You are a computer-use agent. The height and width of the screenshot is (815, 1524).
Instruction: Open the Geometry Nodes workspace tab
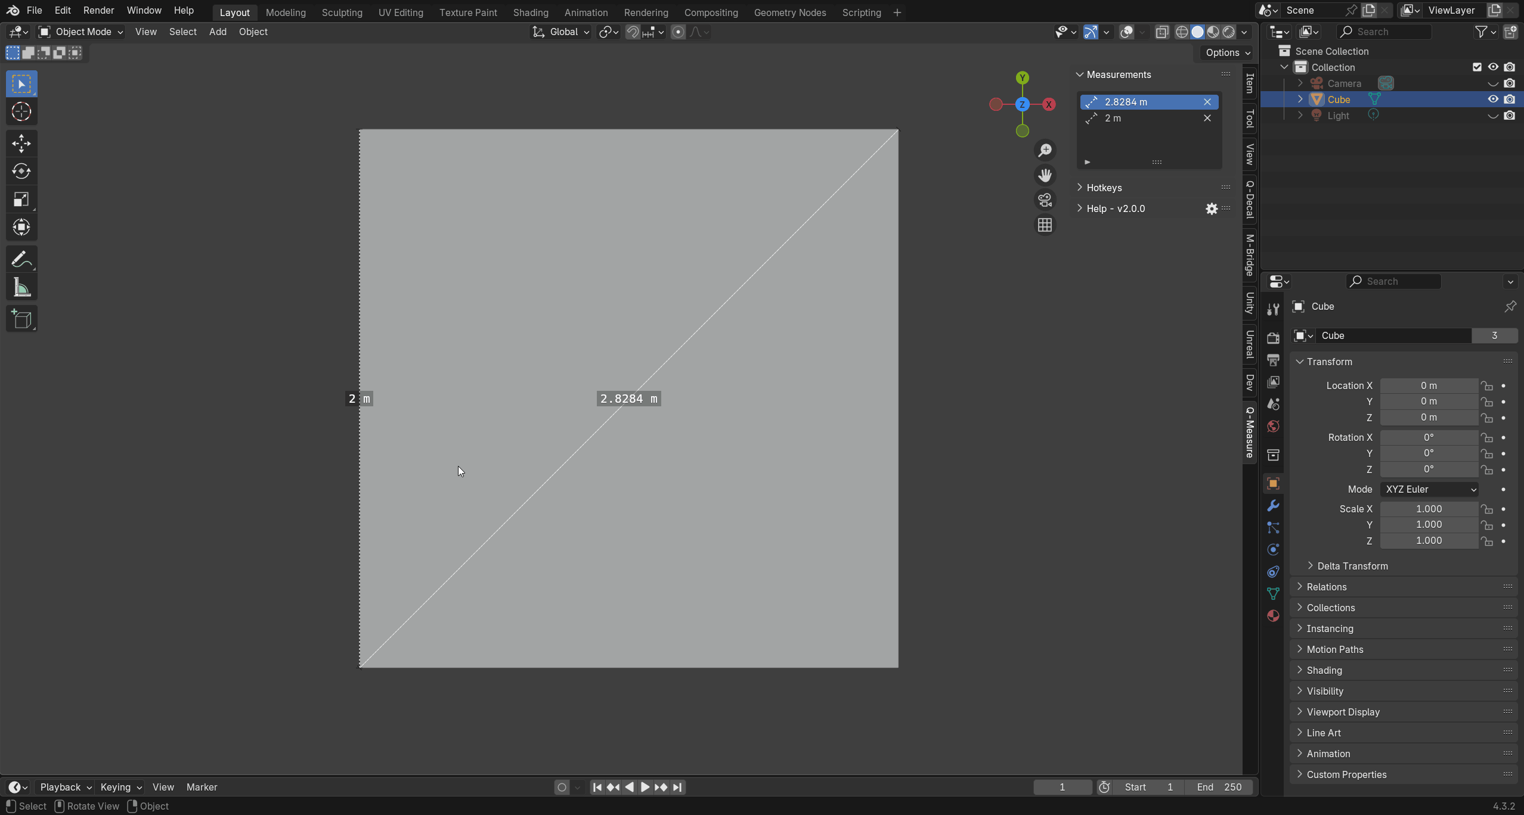[789, 13]
